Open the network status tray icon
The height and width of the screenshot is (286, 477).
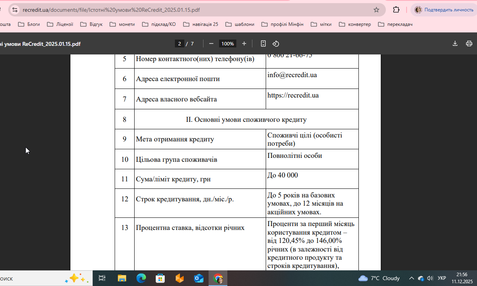click(x=421, y=278)
